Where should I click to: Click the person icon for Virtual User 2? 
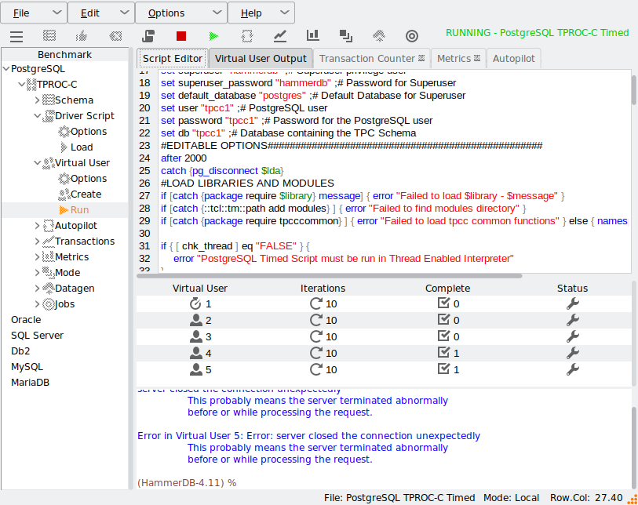coord(195,320)
